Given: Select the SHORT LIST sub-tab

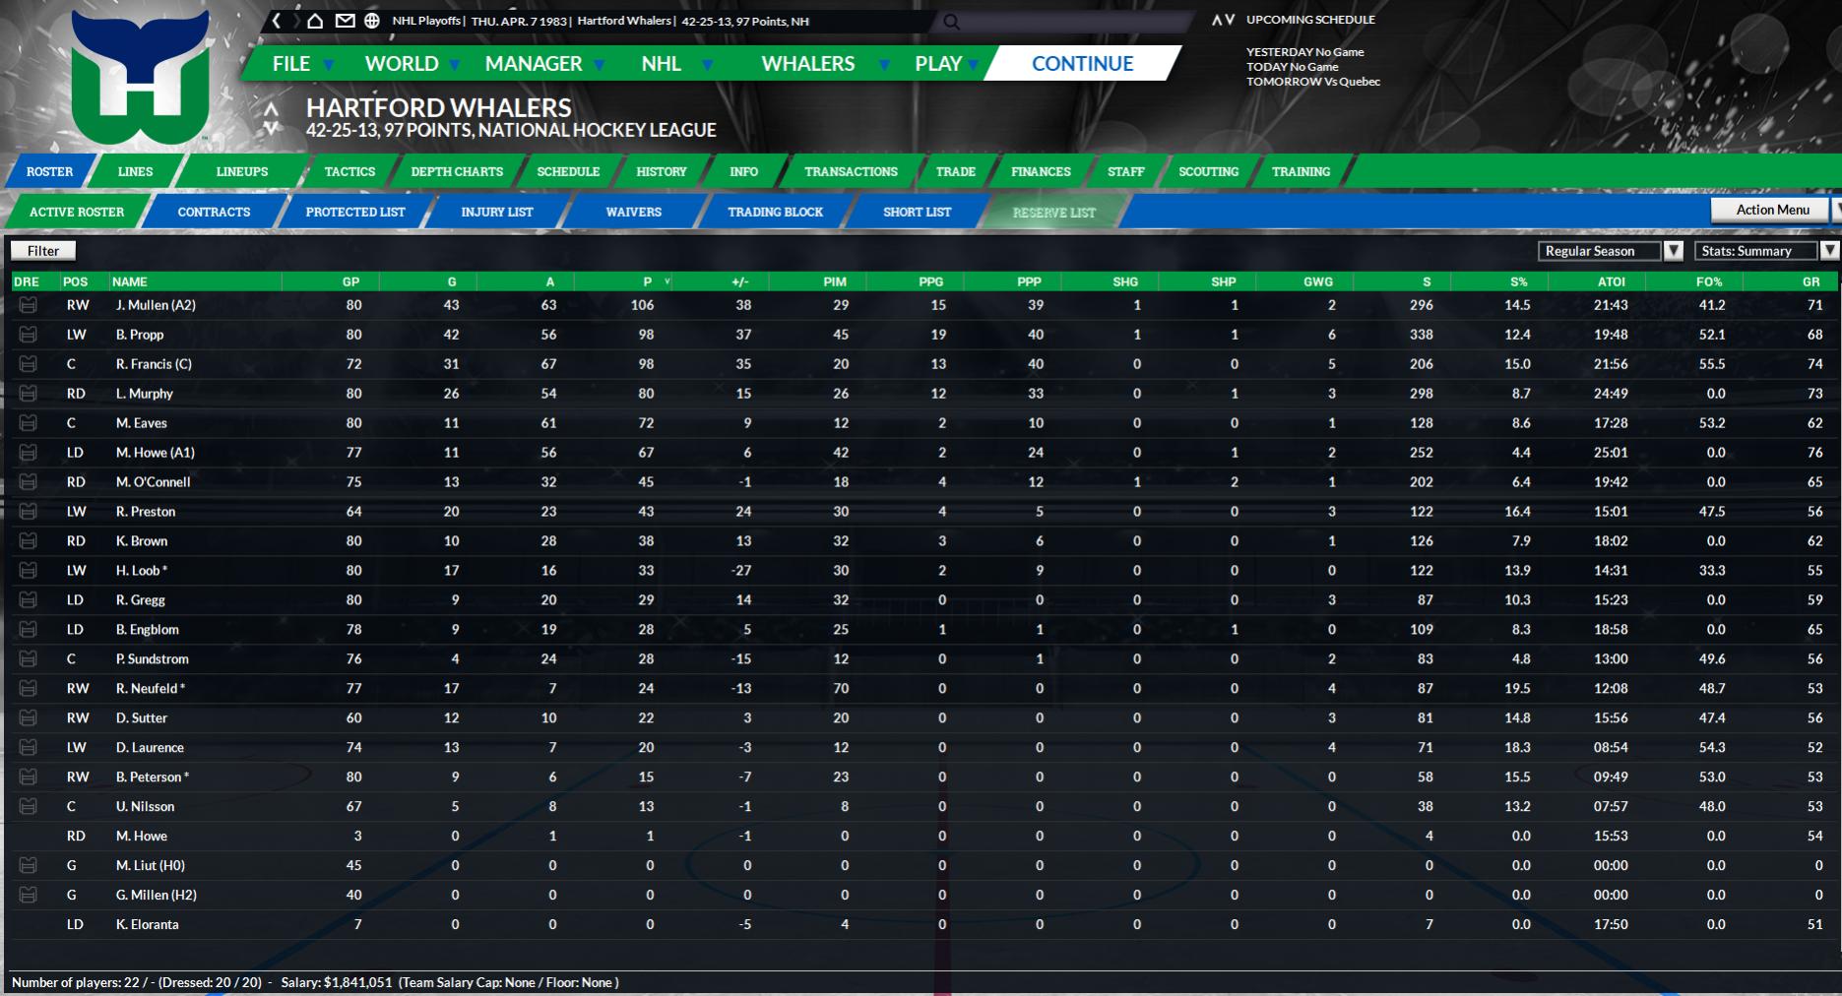Looking at the screenshot, I should [x=918, y=212].
